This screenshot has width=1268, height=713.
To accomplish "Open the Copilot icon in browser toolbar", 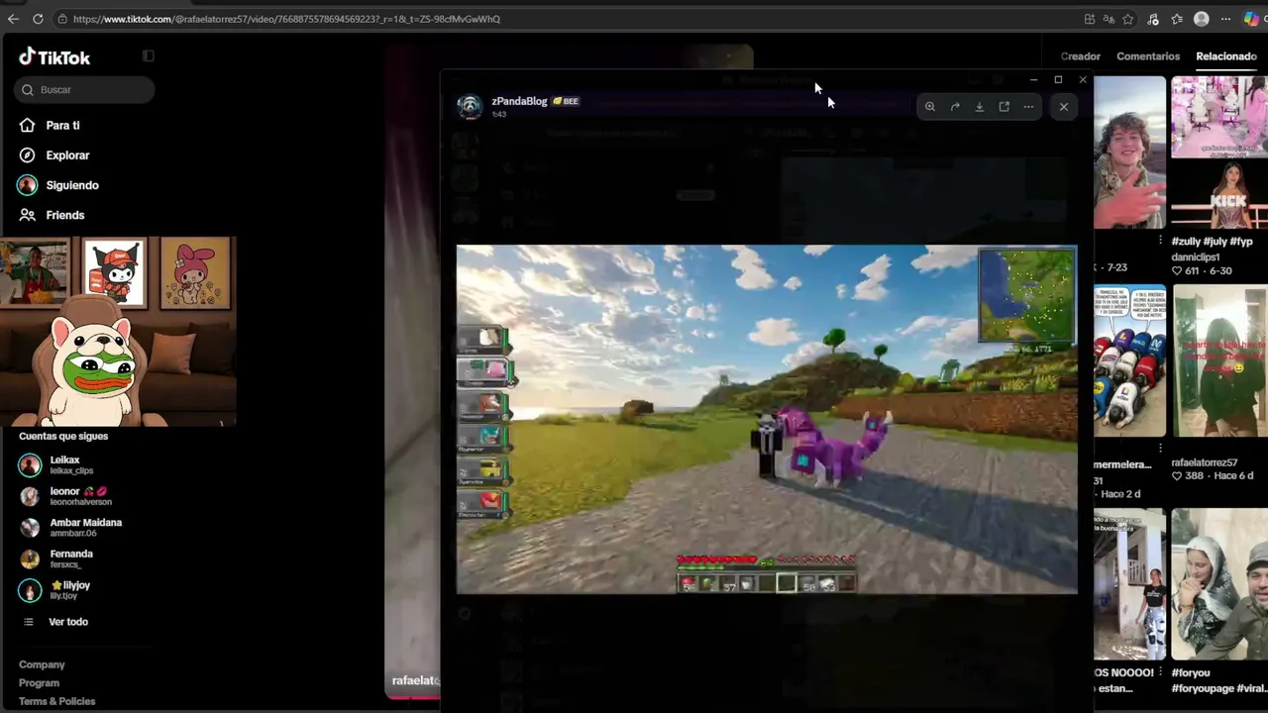I will point(1251,19).
